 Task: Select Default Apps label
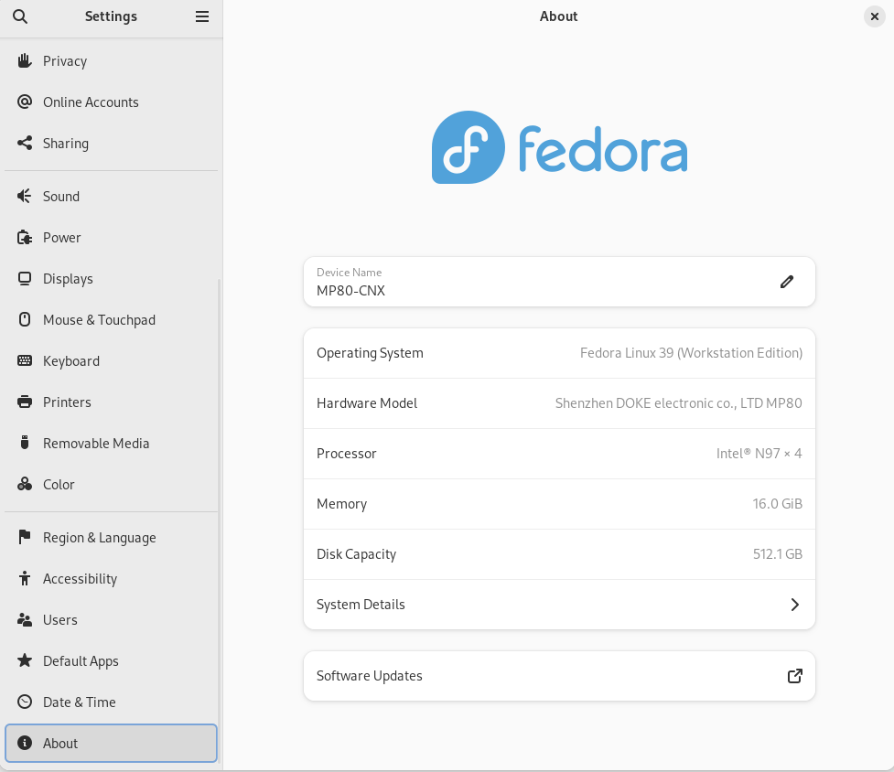(81, 661)
